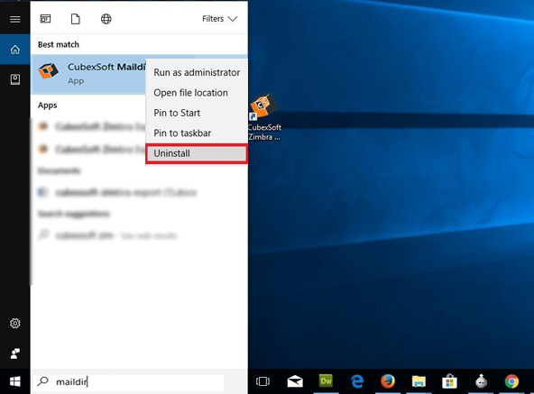The width and height of the screenshot is (534, 394).
Task: Filter results by Apps icon
Action: pos(46,19)
